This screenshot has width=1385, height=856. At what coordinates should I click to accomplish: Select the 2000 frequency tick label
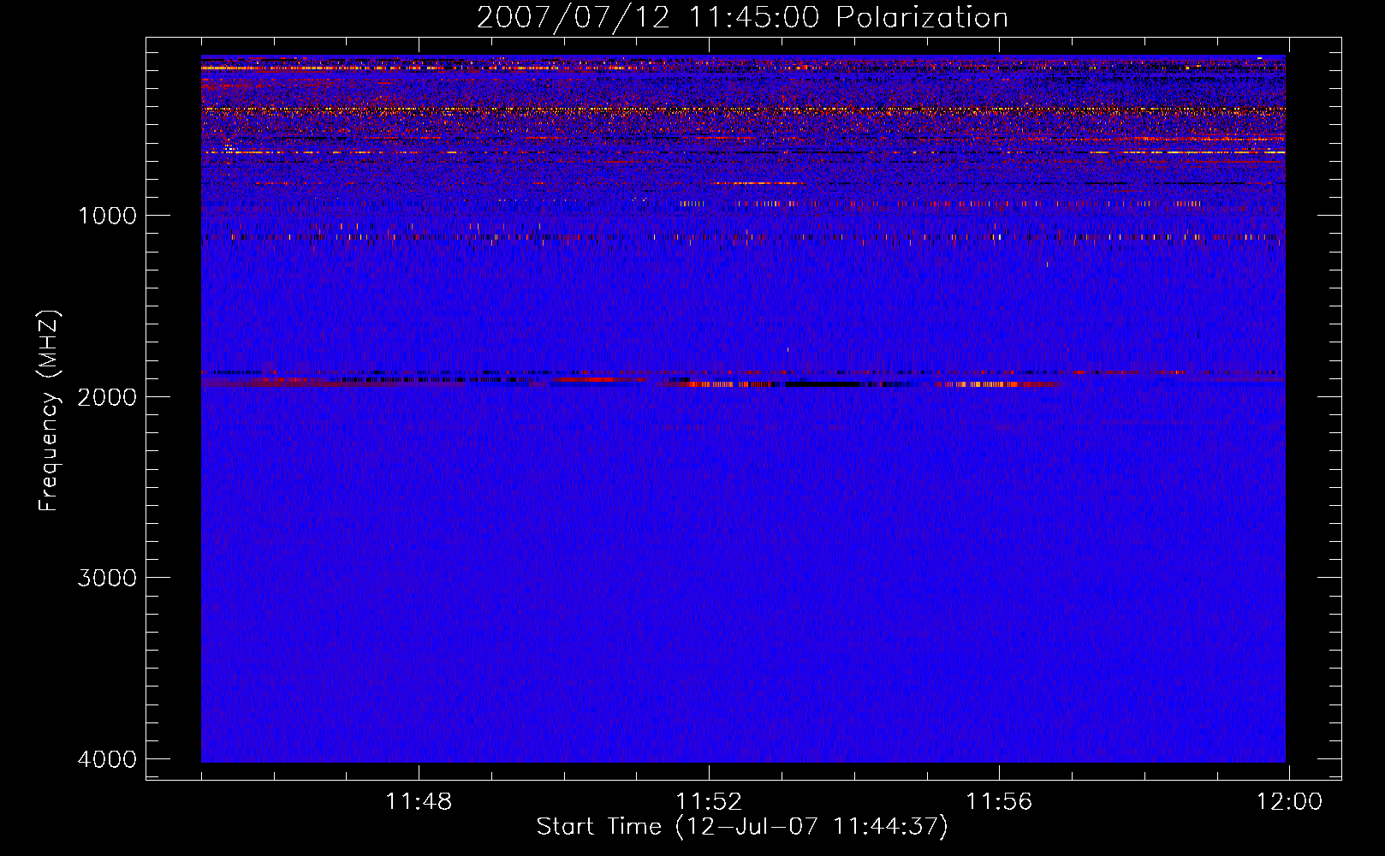pos(107,396)
